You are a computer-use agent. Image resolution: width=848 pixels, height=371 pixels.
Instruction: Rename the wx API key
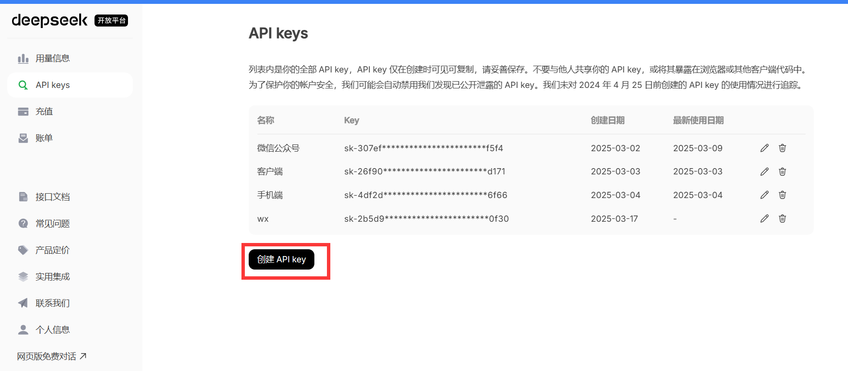(x=764, y=218)
